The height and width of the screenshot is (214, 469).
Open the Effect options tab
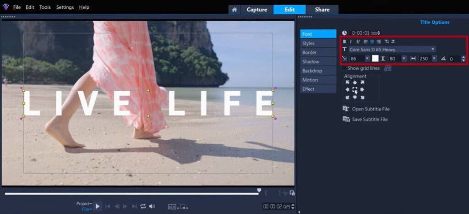(318, 89)
